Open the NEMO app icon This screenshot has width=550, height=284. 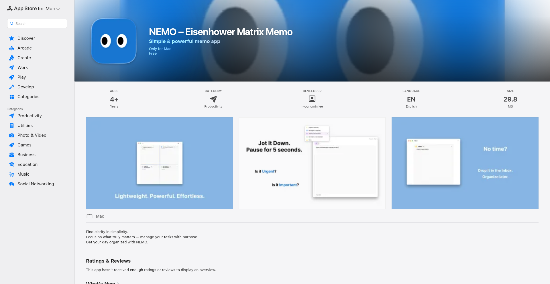pyautogui.click(x=113, y=41)
